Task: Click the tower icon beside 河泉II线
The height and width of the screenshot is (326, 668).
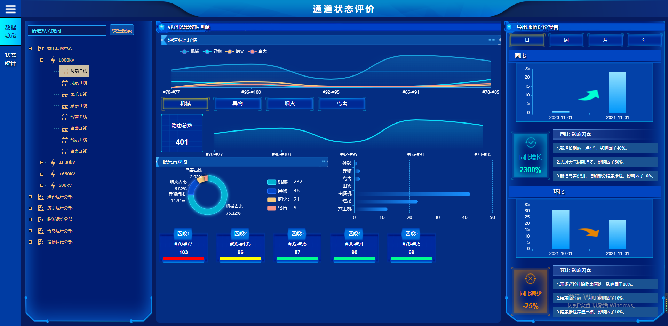Action: (x=65, y=83)
